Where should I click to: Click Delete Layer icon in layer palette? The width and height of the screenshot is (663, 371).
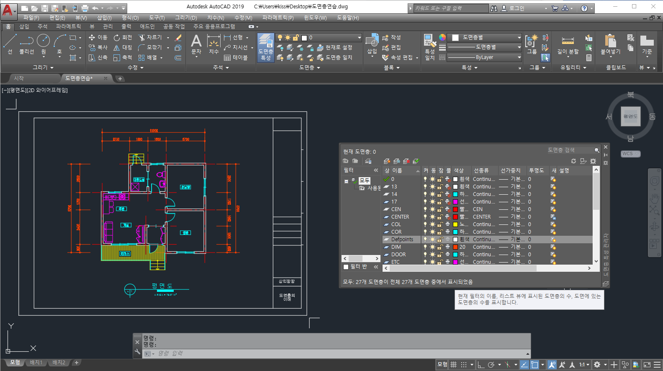406,161
